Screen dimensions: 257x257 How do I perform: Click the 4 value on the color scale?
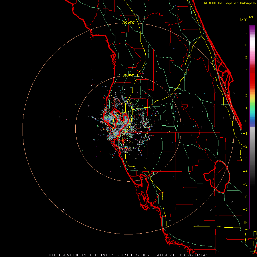click(x=246, y=70)
